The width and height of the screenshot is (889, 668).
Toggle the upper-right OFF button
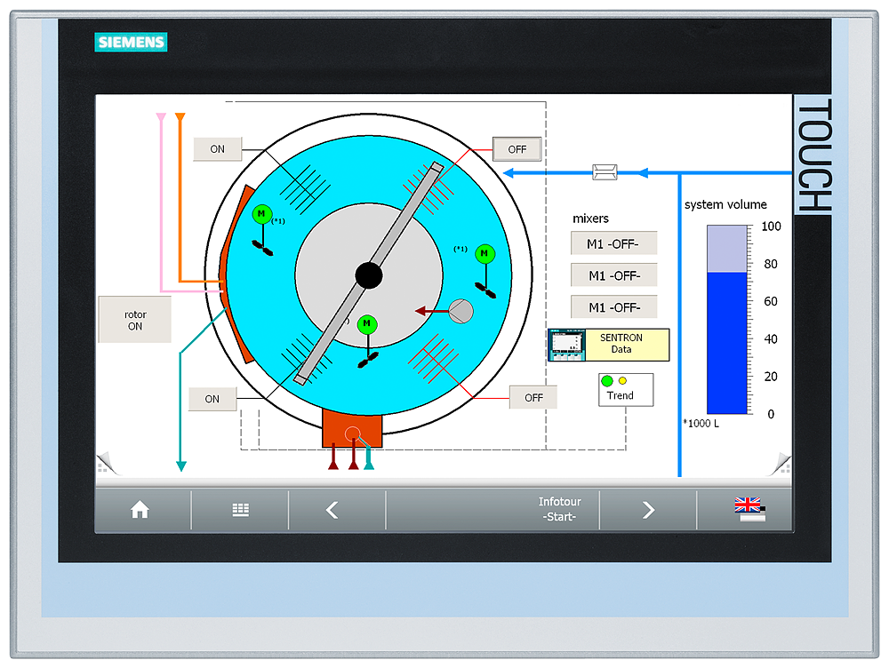(517, 149)
